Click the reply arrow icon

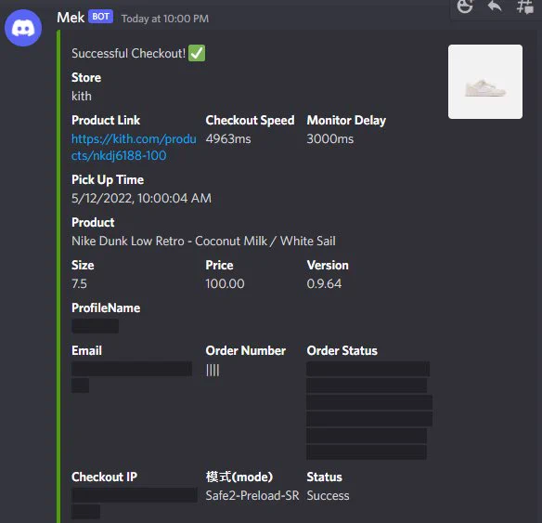[x=495, y=6]
